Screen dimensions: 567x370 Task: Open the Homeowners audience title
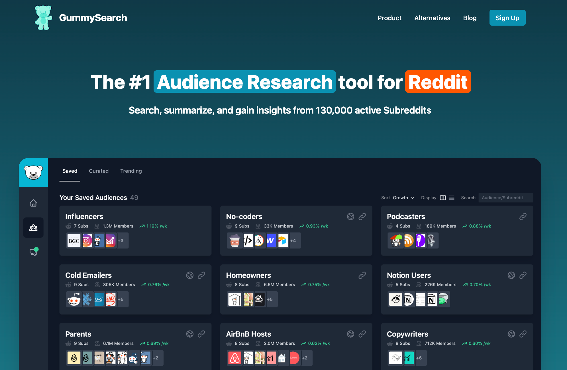[248, 275]
